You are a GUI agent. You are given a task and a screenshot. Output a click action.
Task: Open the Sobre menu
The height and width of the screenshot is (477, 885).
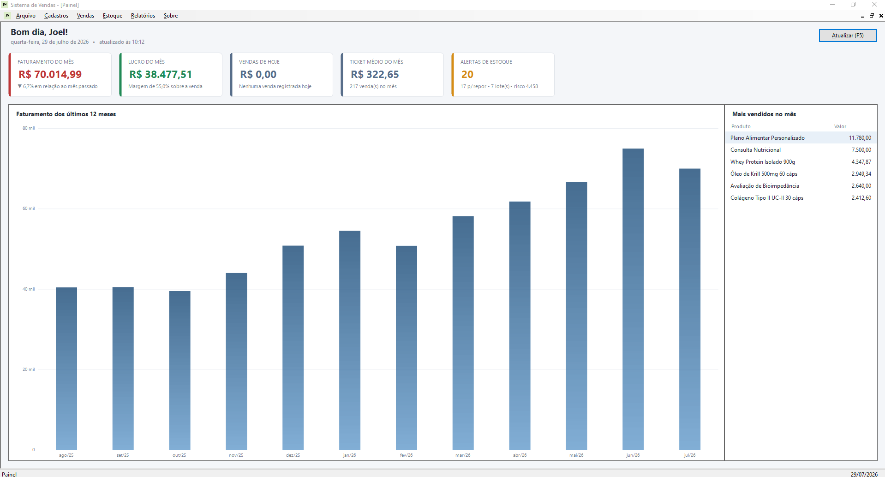tap(171, 16)
